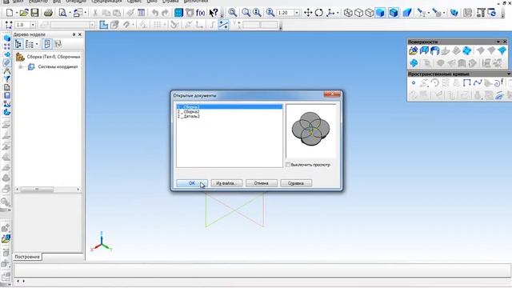Start a new sketch from the toolbar
This screenshot has width=512, height=288.
(x=103, y=25)
